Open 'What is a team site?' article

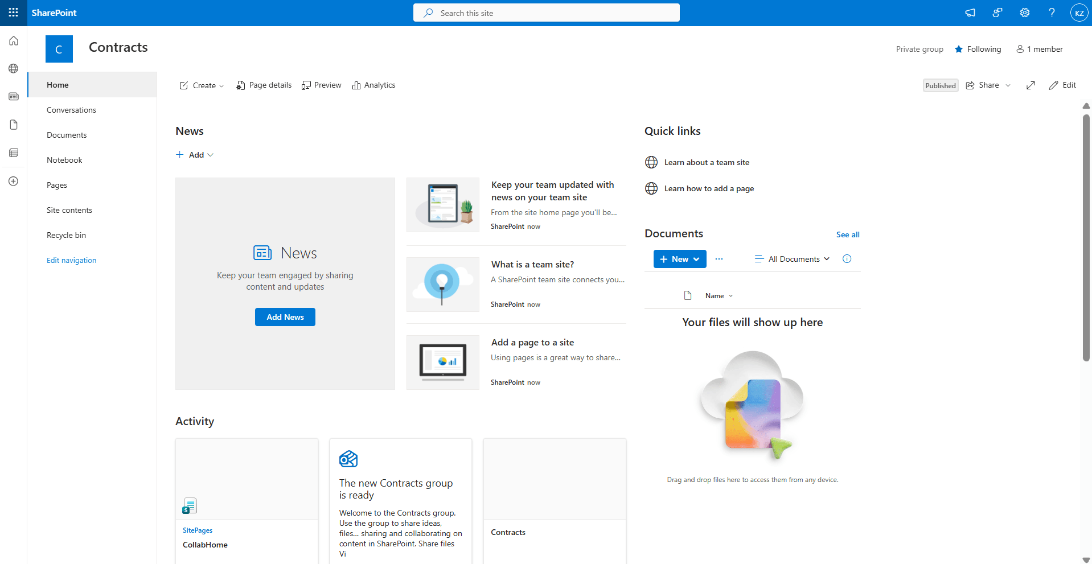[x=532, y=264]
